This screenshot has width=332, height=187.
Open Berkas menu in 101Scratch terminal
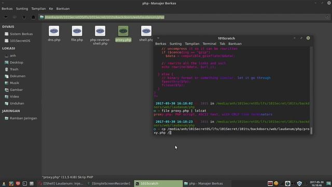[161, 44]
